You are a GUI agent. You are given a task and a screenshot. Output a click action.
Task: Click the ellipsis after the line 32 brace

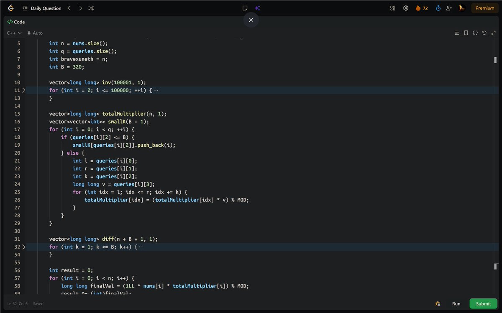(141, 247)
